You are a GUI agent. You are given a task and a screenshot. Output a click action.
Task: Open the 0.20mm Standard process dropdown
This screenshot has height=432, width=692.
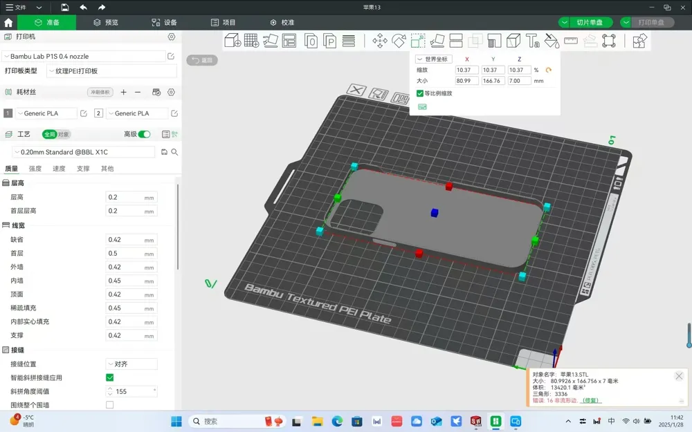(84, 152)
